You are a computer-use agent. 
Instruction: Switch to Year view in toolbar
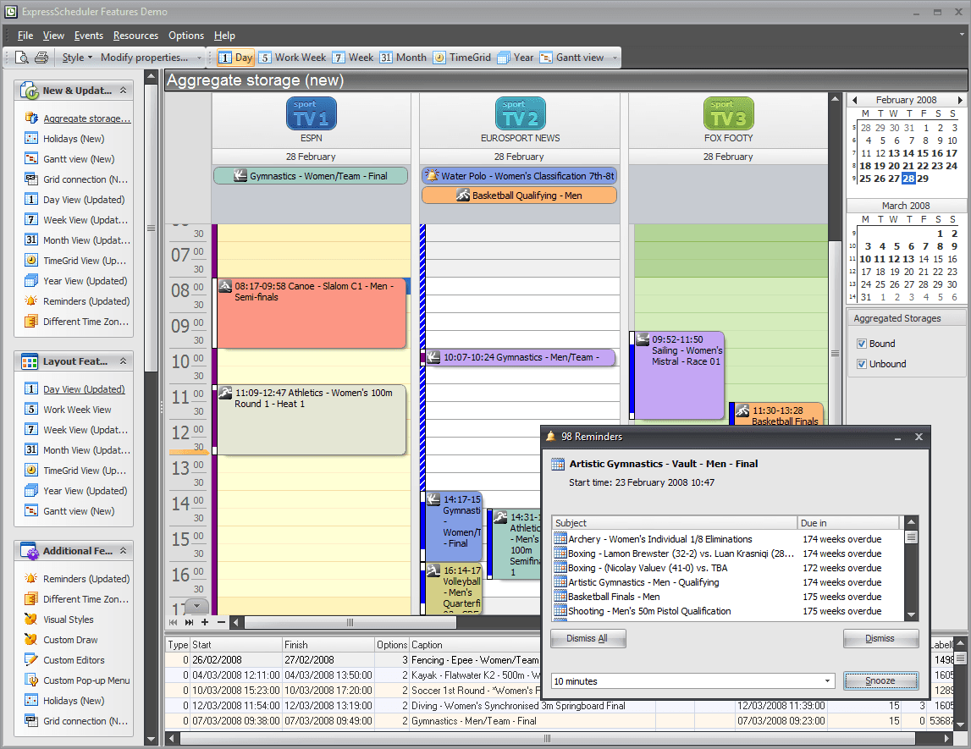(x=516, y=58)
